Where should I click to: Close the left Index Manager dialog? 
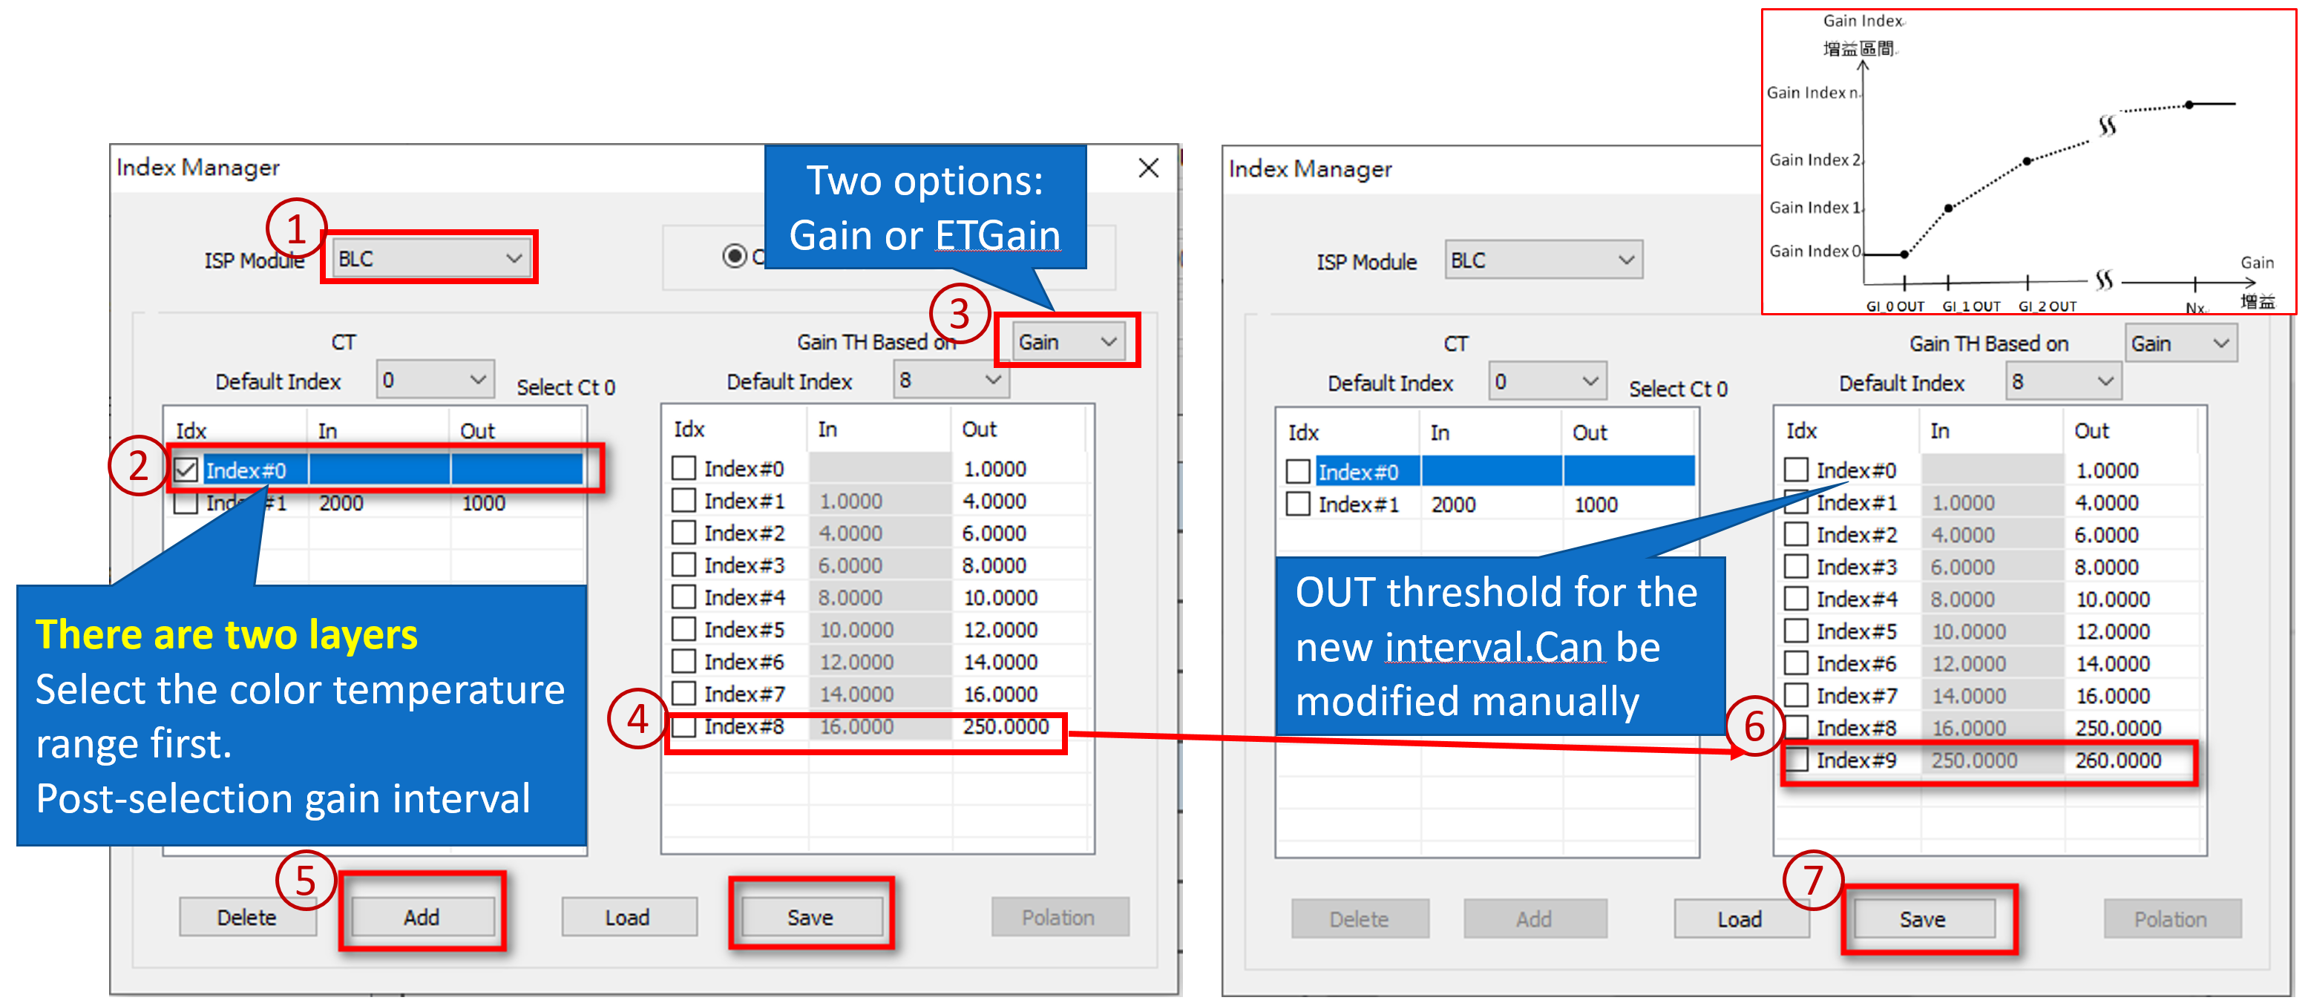pyautogui.click(x=1148, y=168)
